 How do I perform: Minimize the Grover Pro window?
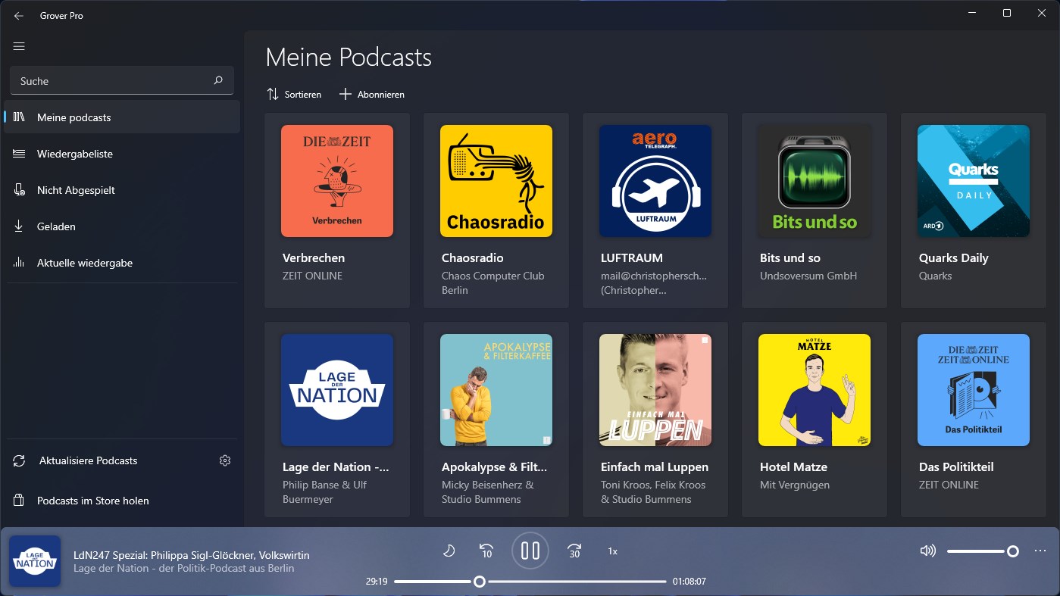click(x=972, y=13)
